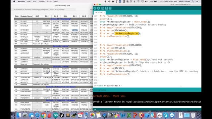The height and width of the screenshot is (119, 212).
Task: Select the MCP7940 sketch tab
Action: click(100, 13)
